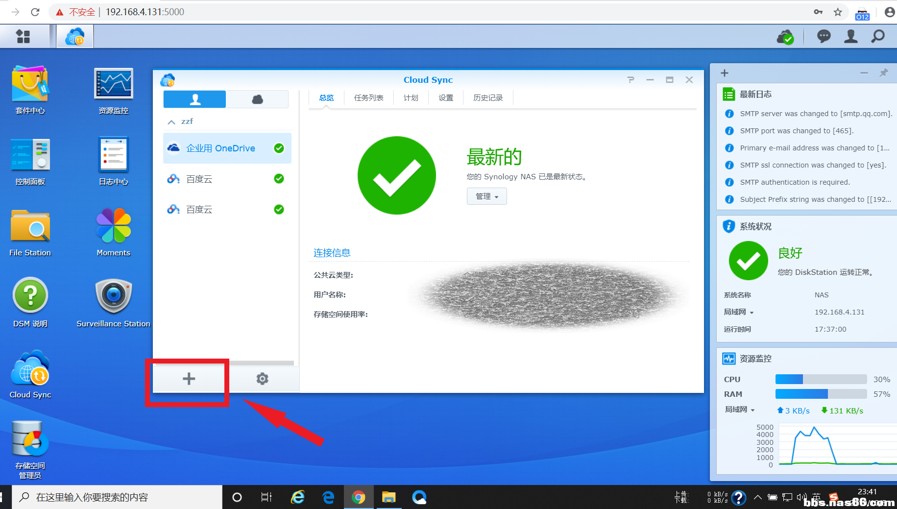The width and height of the screenshot is (897, 509).
Task: Click the Windows taskbar search box
Action: pyautogui.click(x=118, y=497)
